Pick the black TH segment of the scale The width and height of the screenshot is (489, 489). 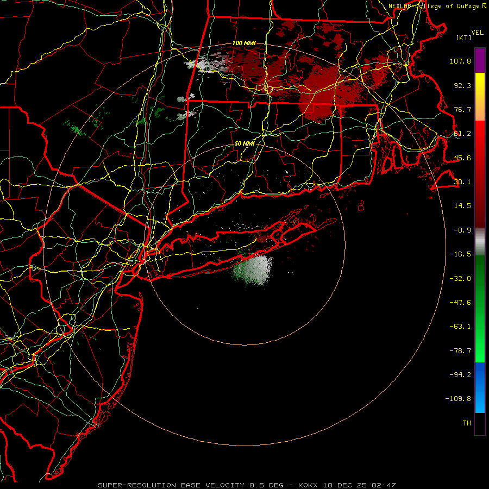(x=480, y=424)
